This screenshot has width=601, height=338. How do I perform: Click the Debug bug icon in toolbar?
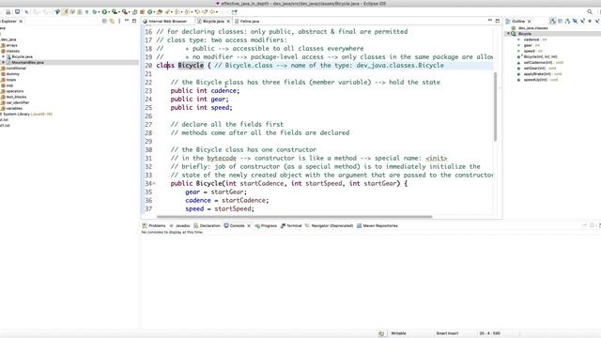pyautogui.click(x=95, y=12)
